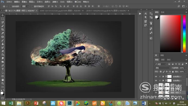Open the layer blend mode dropdown
Screen dimensions: 188x106
point(162,68)
